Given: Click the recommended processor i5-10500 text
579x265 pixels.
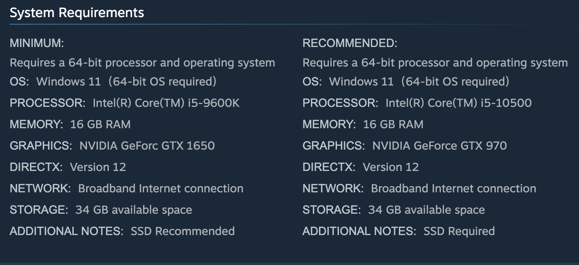Looking at the screenshot, I should 458,103.
